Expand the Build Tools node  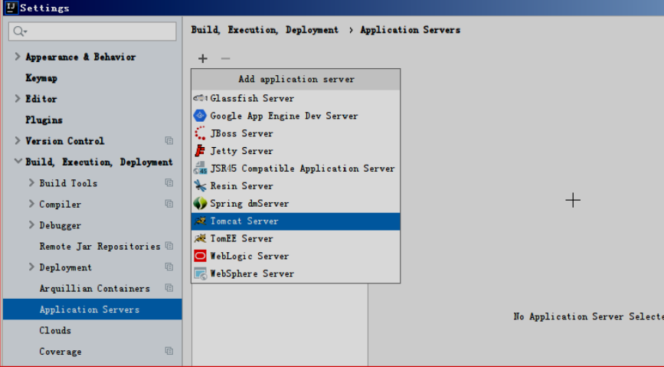tap(31, 182)
